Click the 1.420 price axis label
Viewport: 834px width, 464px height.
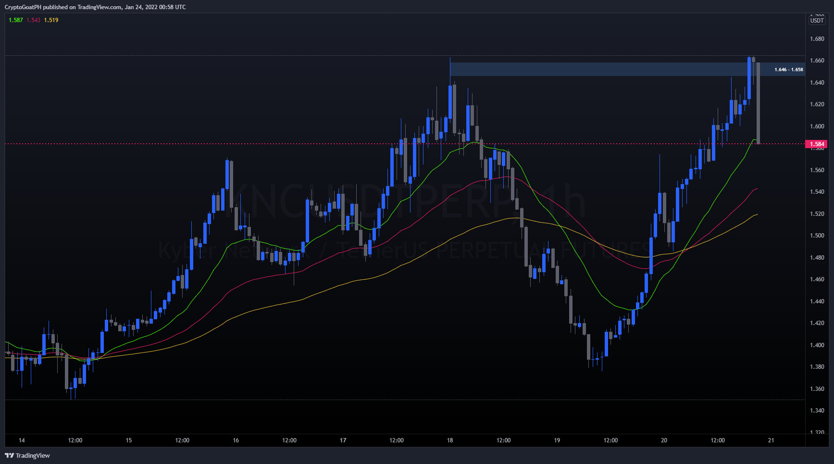coord(817,323)
